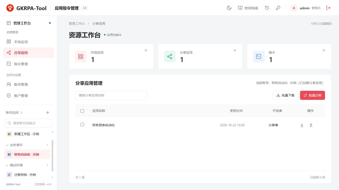Download 财务报表自动化 via row icon

click(x=302, y=125)
